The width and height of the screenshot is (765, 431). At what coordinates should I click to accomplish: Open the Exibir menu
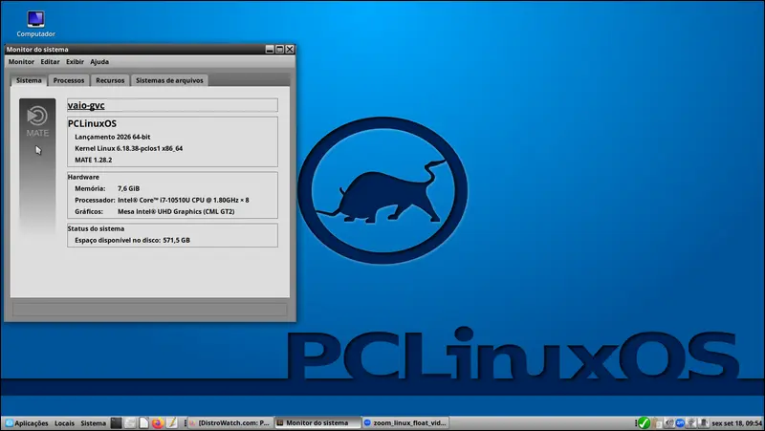pyautogui.click(x=75, y=62)
